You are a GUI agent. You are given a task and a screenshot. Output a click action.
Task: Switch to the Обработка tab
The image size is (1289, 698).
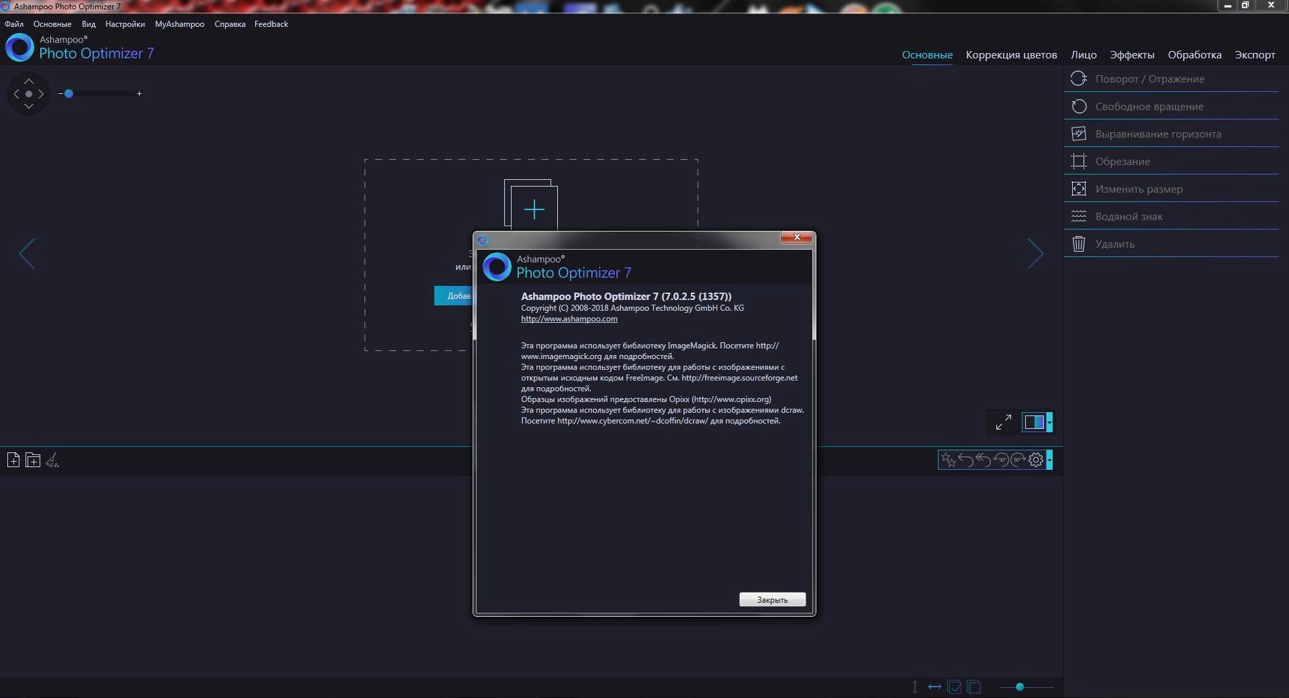click(x=1194, y=54)
